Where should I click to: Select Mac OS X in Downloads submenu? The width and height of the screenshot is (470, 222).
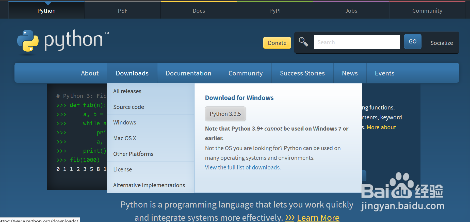pos(151,138)
